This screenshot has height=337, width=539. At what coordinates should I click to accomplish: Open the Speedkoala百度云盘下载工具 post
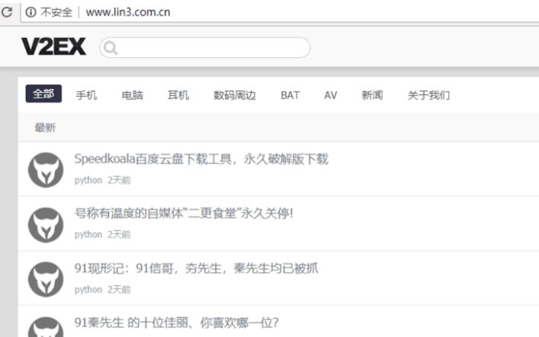[201, 159]
